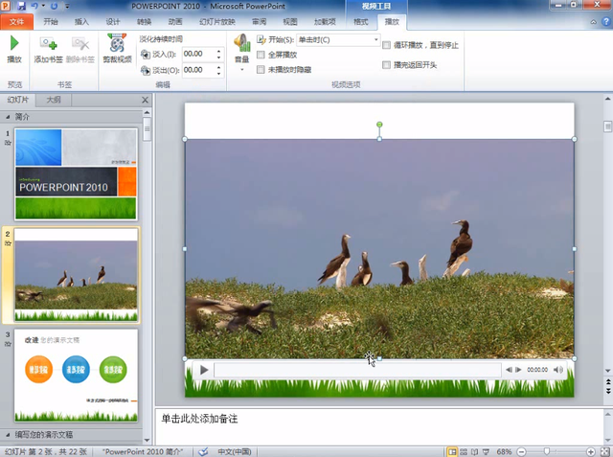
Task: Switch to the Format tab
Action: point(361,20)
